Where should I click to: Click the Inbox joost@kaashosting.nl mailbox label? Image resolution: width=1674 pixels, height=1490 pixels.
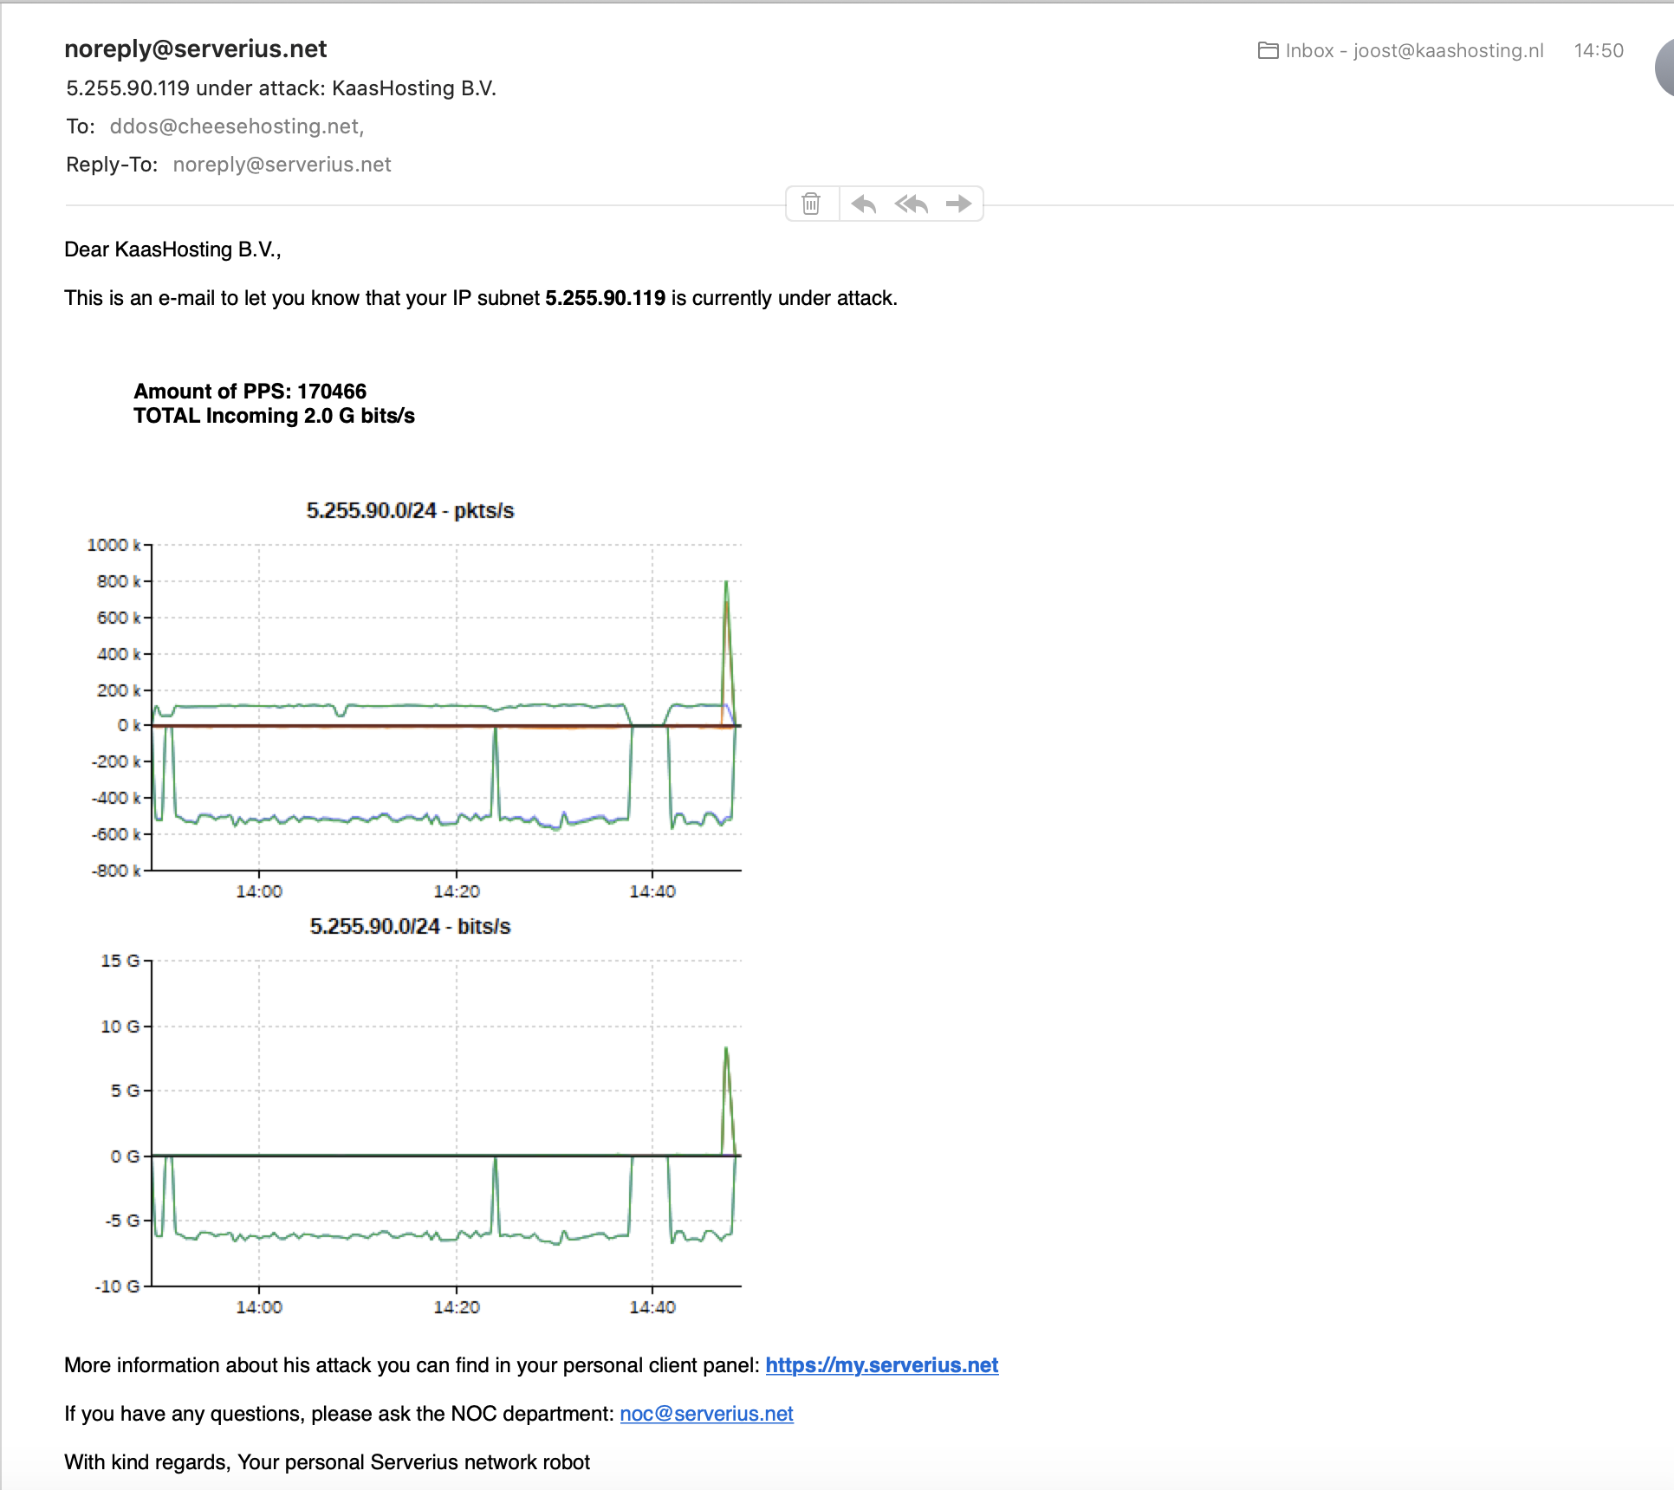1414,50
